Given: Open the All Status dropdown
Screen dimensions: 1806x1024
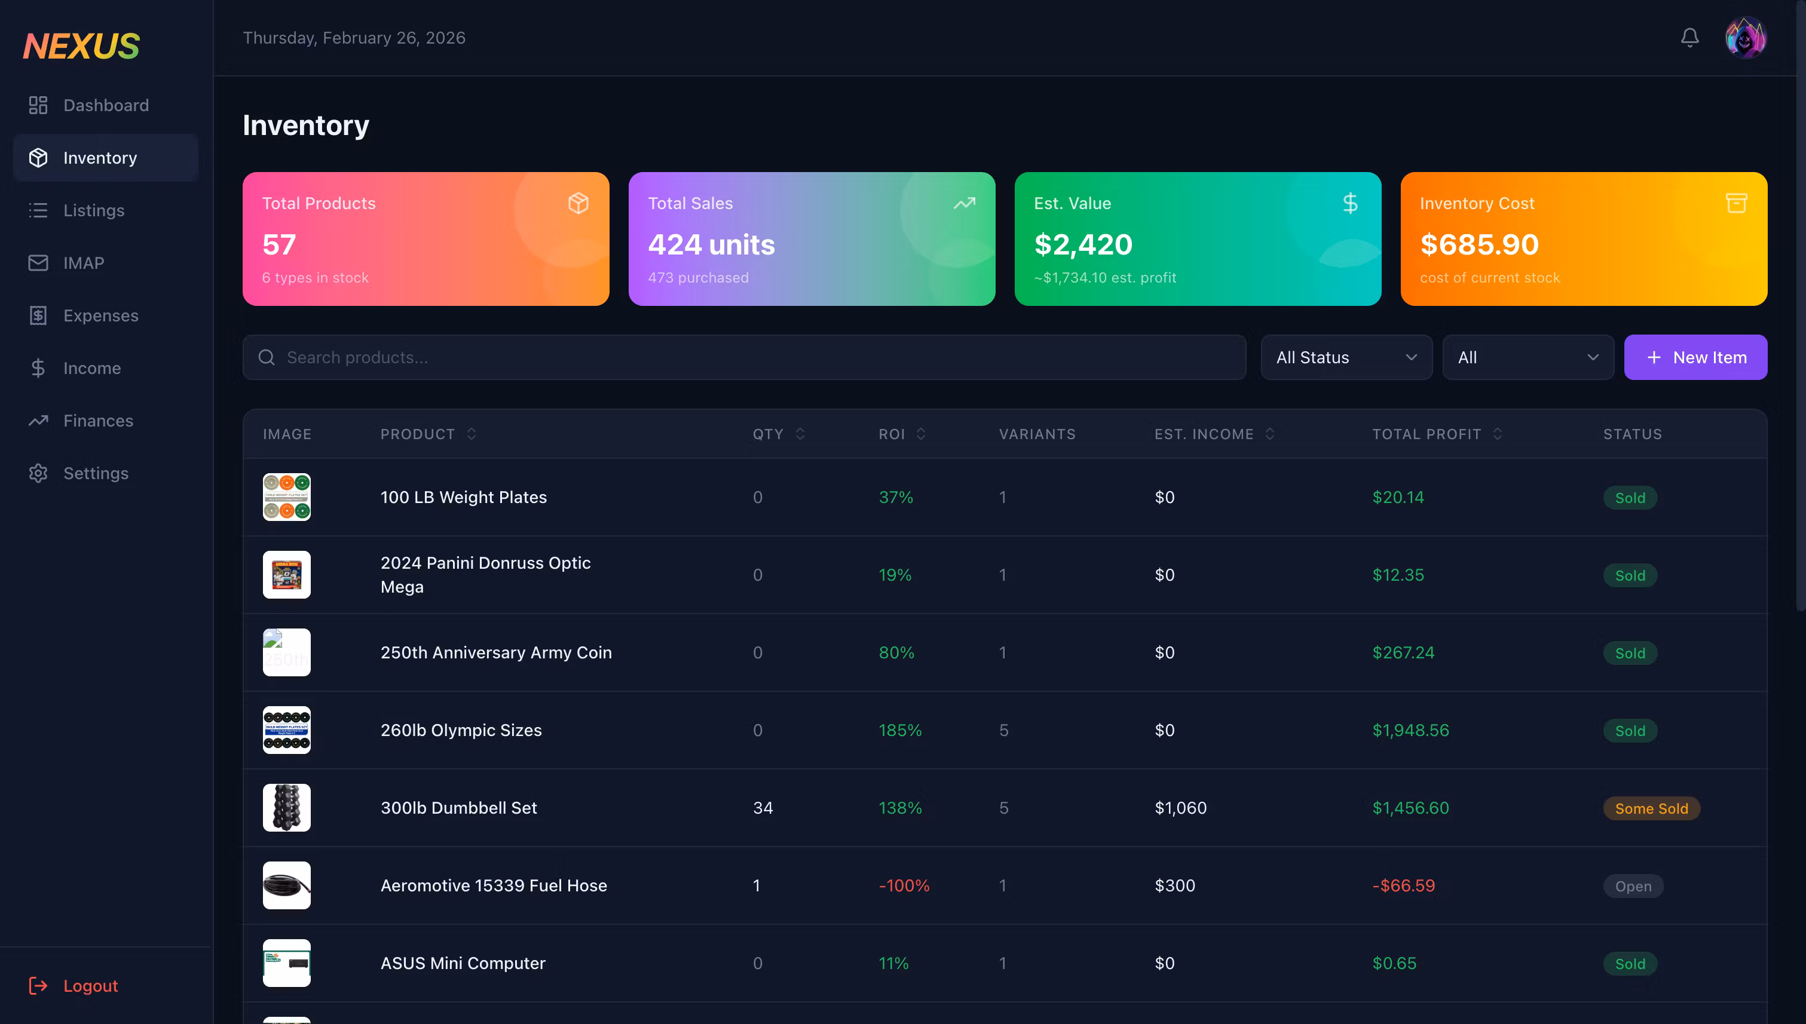Looking at the screenshot, I should tap(1346, 357).
